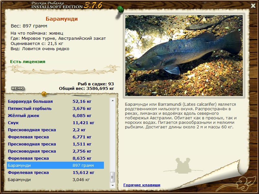Select Форелевая треска weighing 15,612 кг
The height and width of the screenshot is (194, 259).
[55, 172]
